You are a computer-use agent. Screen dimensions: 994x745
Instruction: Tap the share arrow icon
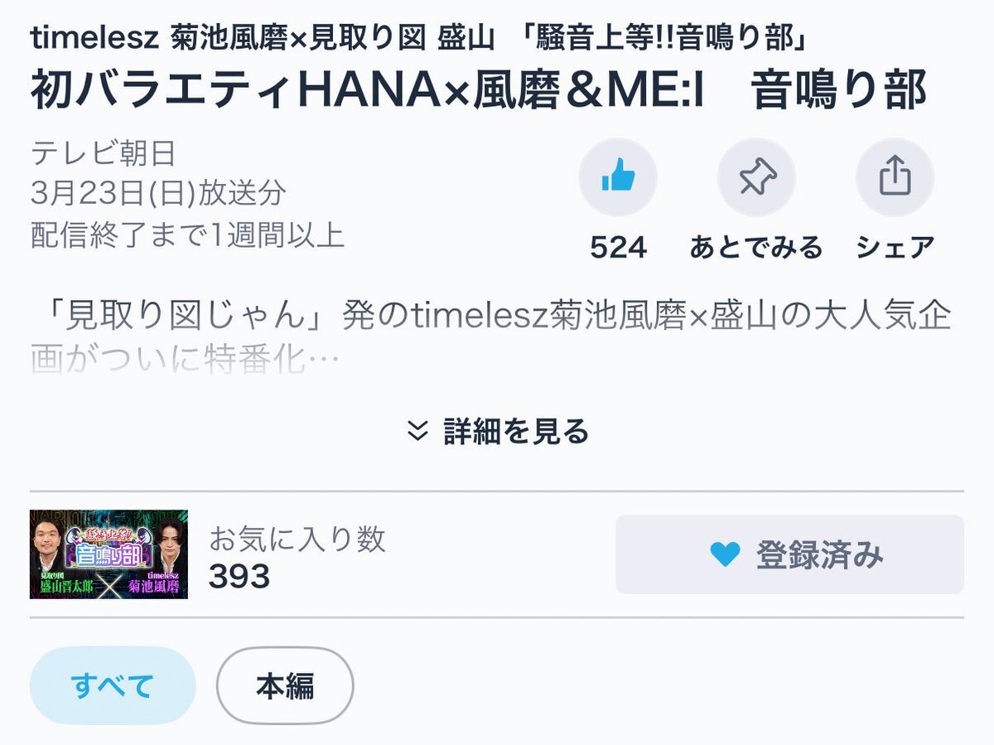coord(895,177)
